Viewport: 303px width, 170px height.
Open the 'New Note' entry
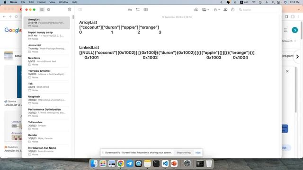46,61
